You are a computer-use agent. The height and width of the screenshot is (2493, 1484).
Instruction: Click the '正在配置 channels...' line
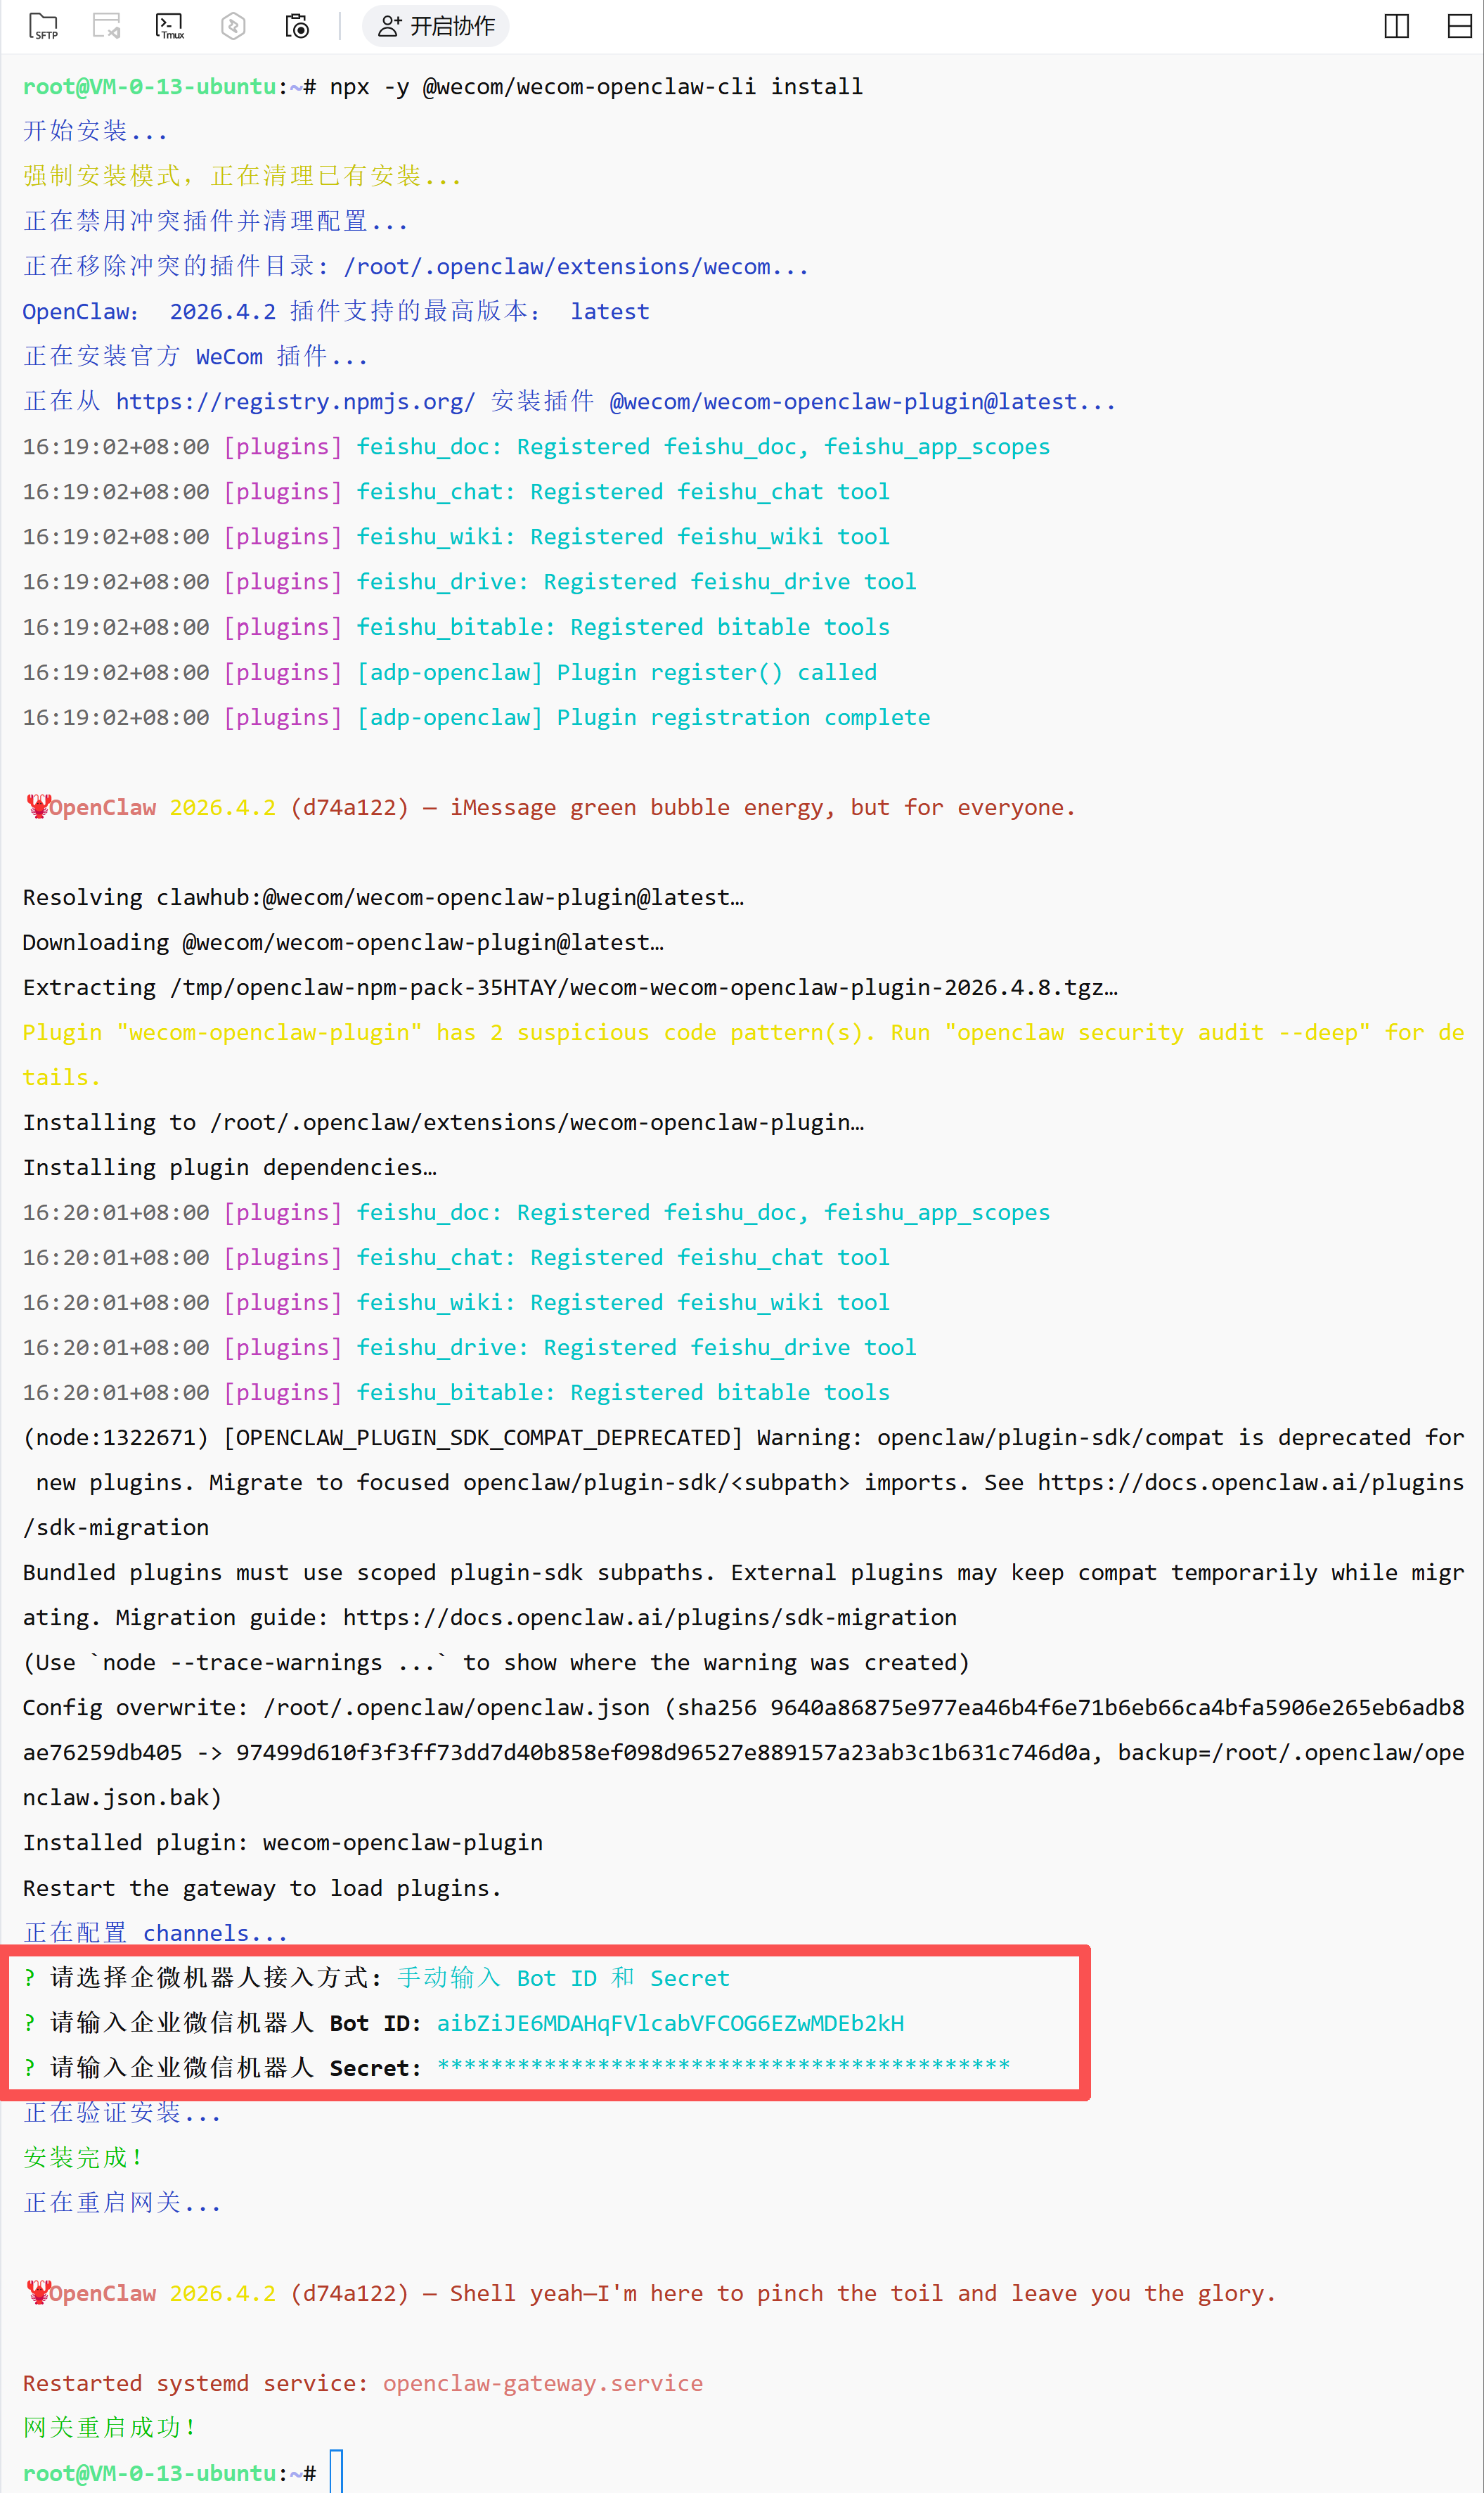point(155,1933)
